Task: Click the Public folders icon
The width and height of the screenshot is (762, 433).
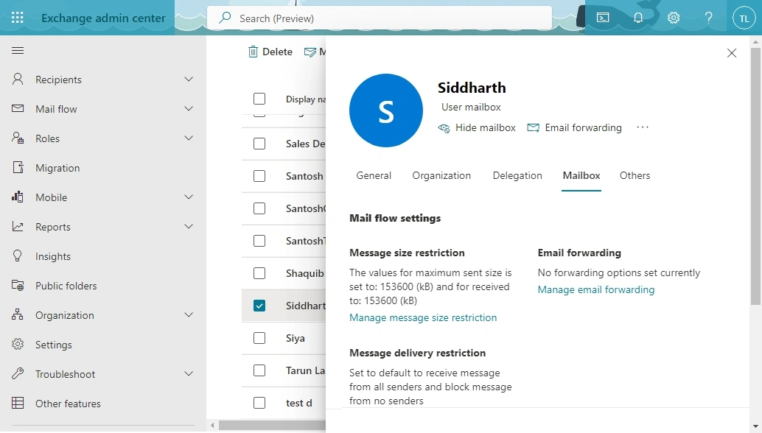Action: pos(18,286)
